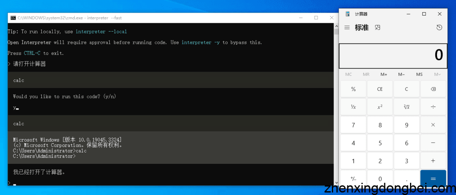This screenshot has height=195, width=456.
Task: Expand the M memory list dropdown
Action: (x=437, y=75)
